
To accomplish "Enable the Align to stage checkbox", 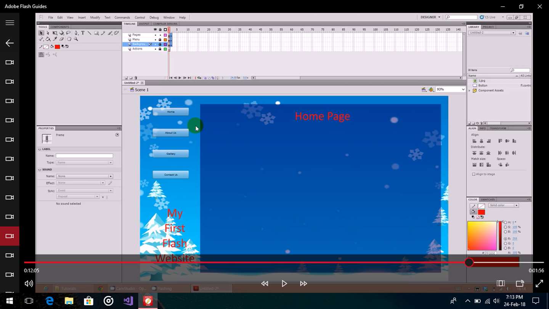I will pyautogui.click(x=474, y=174).
